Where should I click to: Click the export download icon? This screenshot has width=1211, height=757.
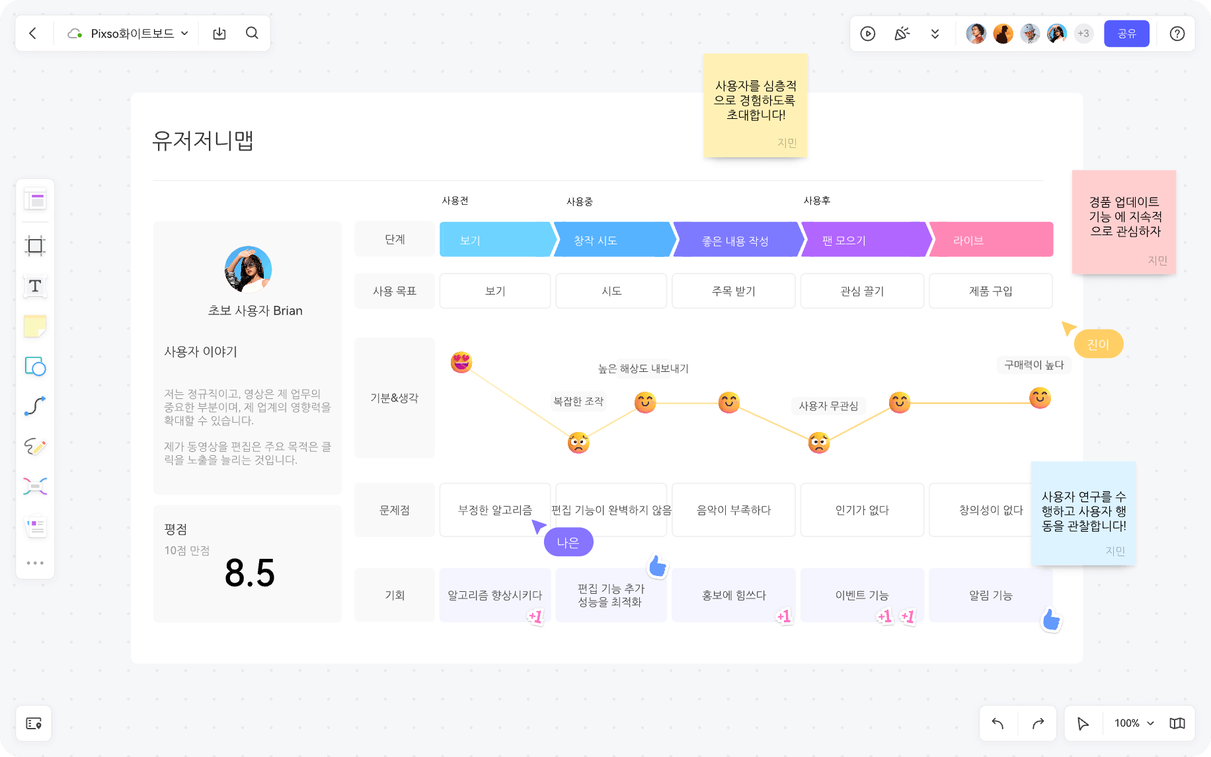[219, 33]
